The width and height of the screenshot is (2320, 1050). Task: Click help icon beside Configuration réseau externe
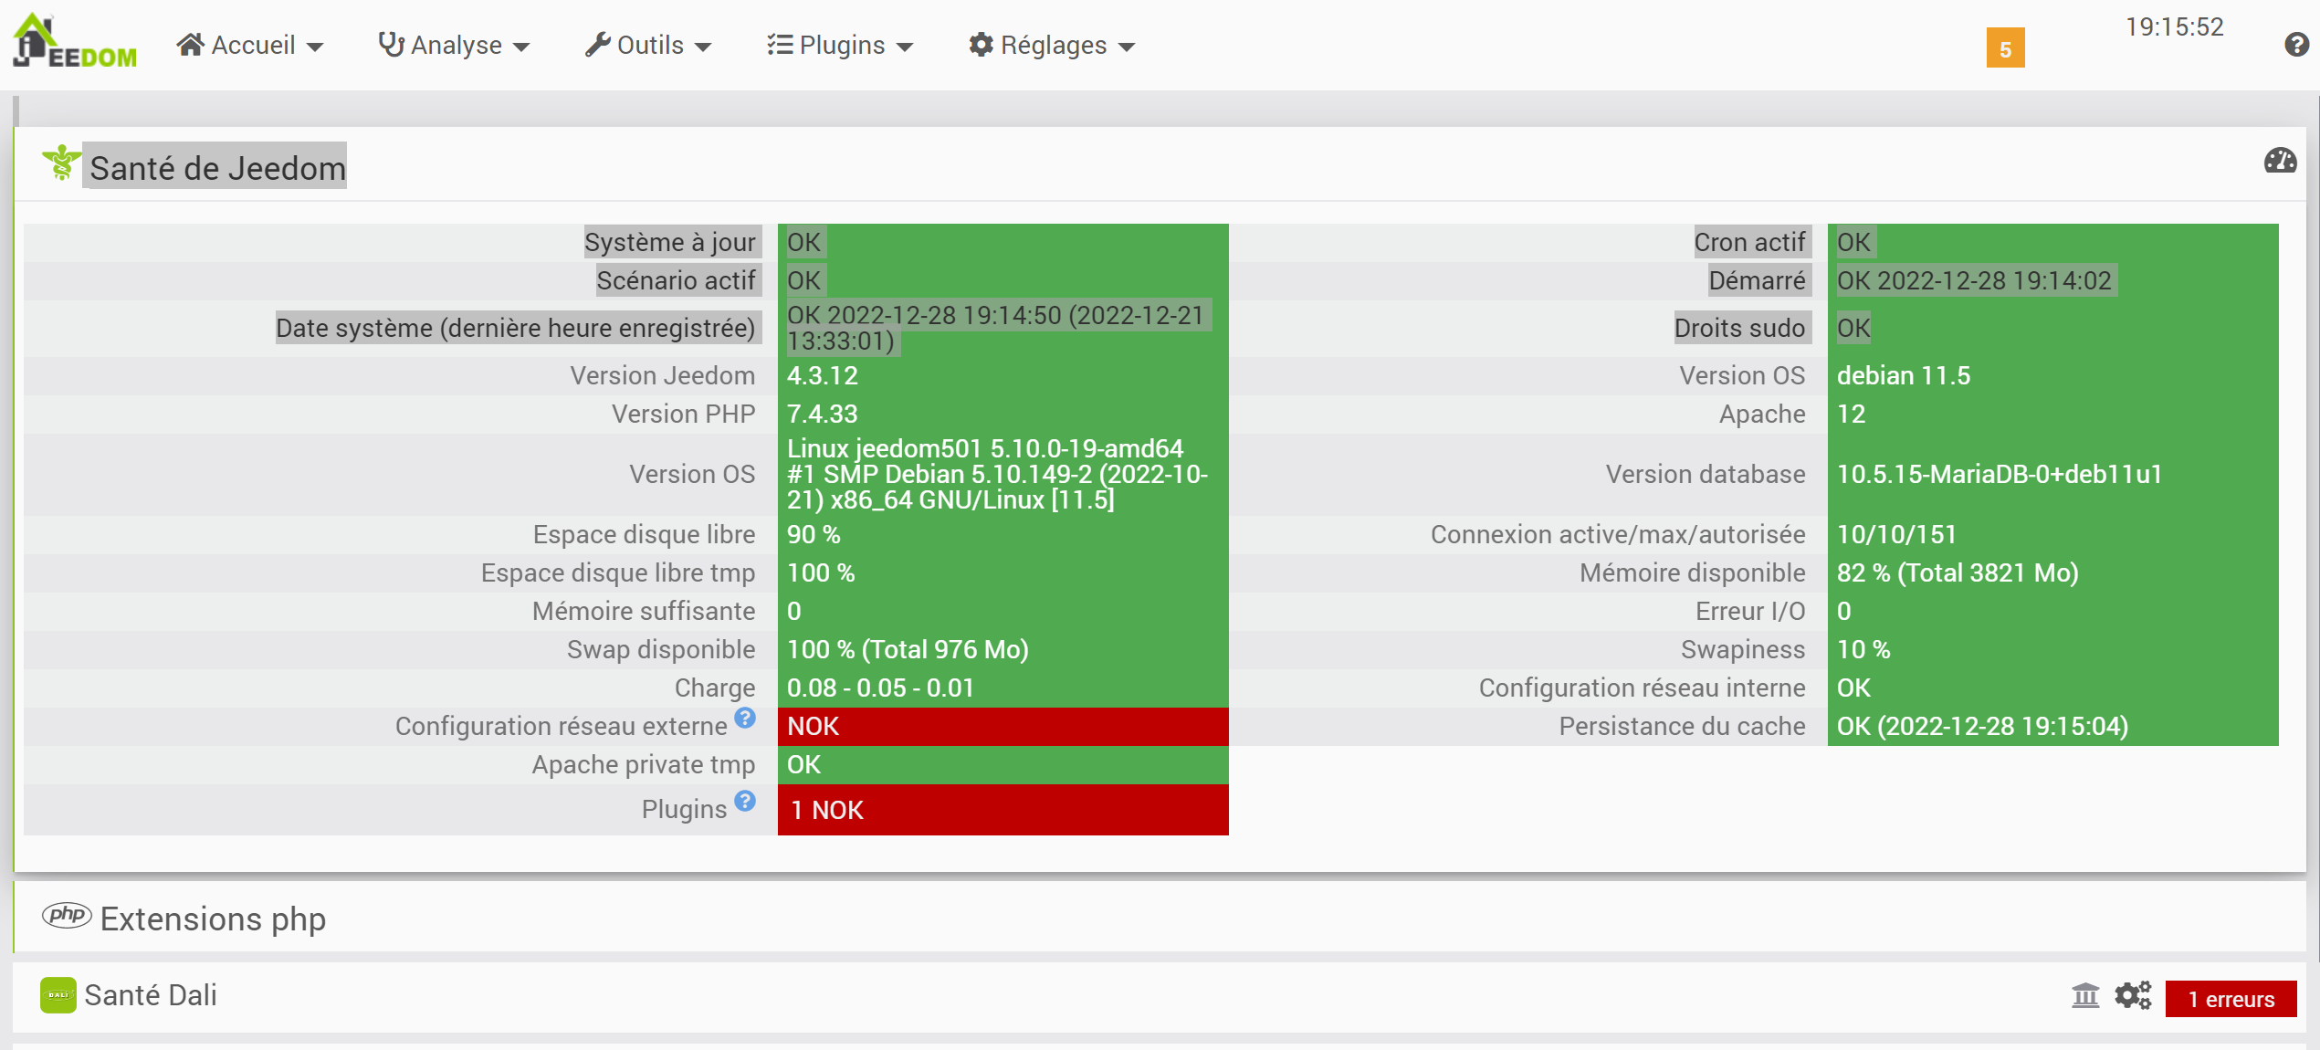745,719
